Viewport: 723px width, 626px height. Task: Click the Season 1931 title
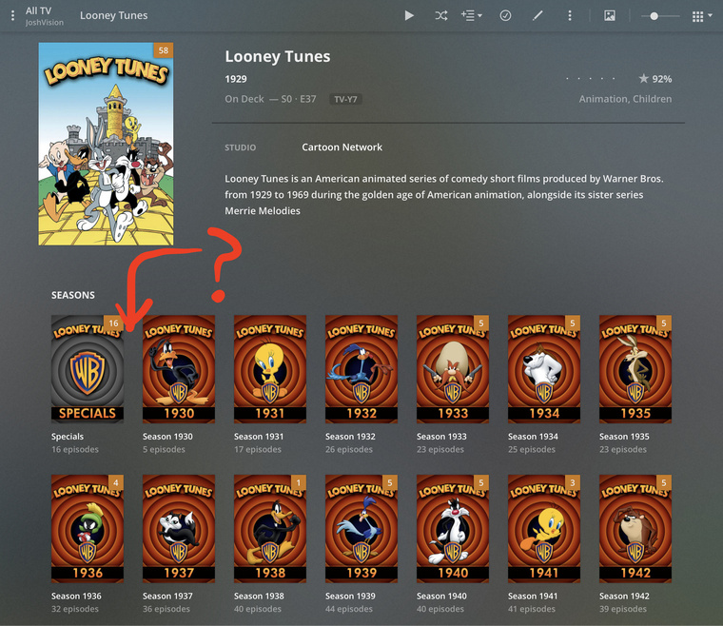click(259, 437)
